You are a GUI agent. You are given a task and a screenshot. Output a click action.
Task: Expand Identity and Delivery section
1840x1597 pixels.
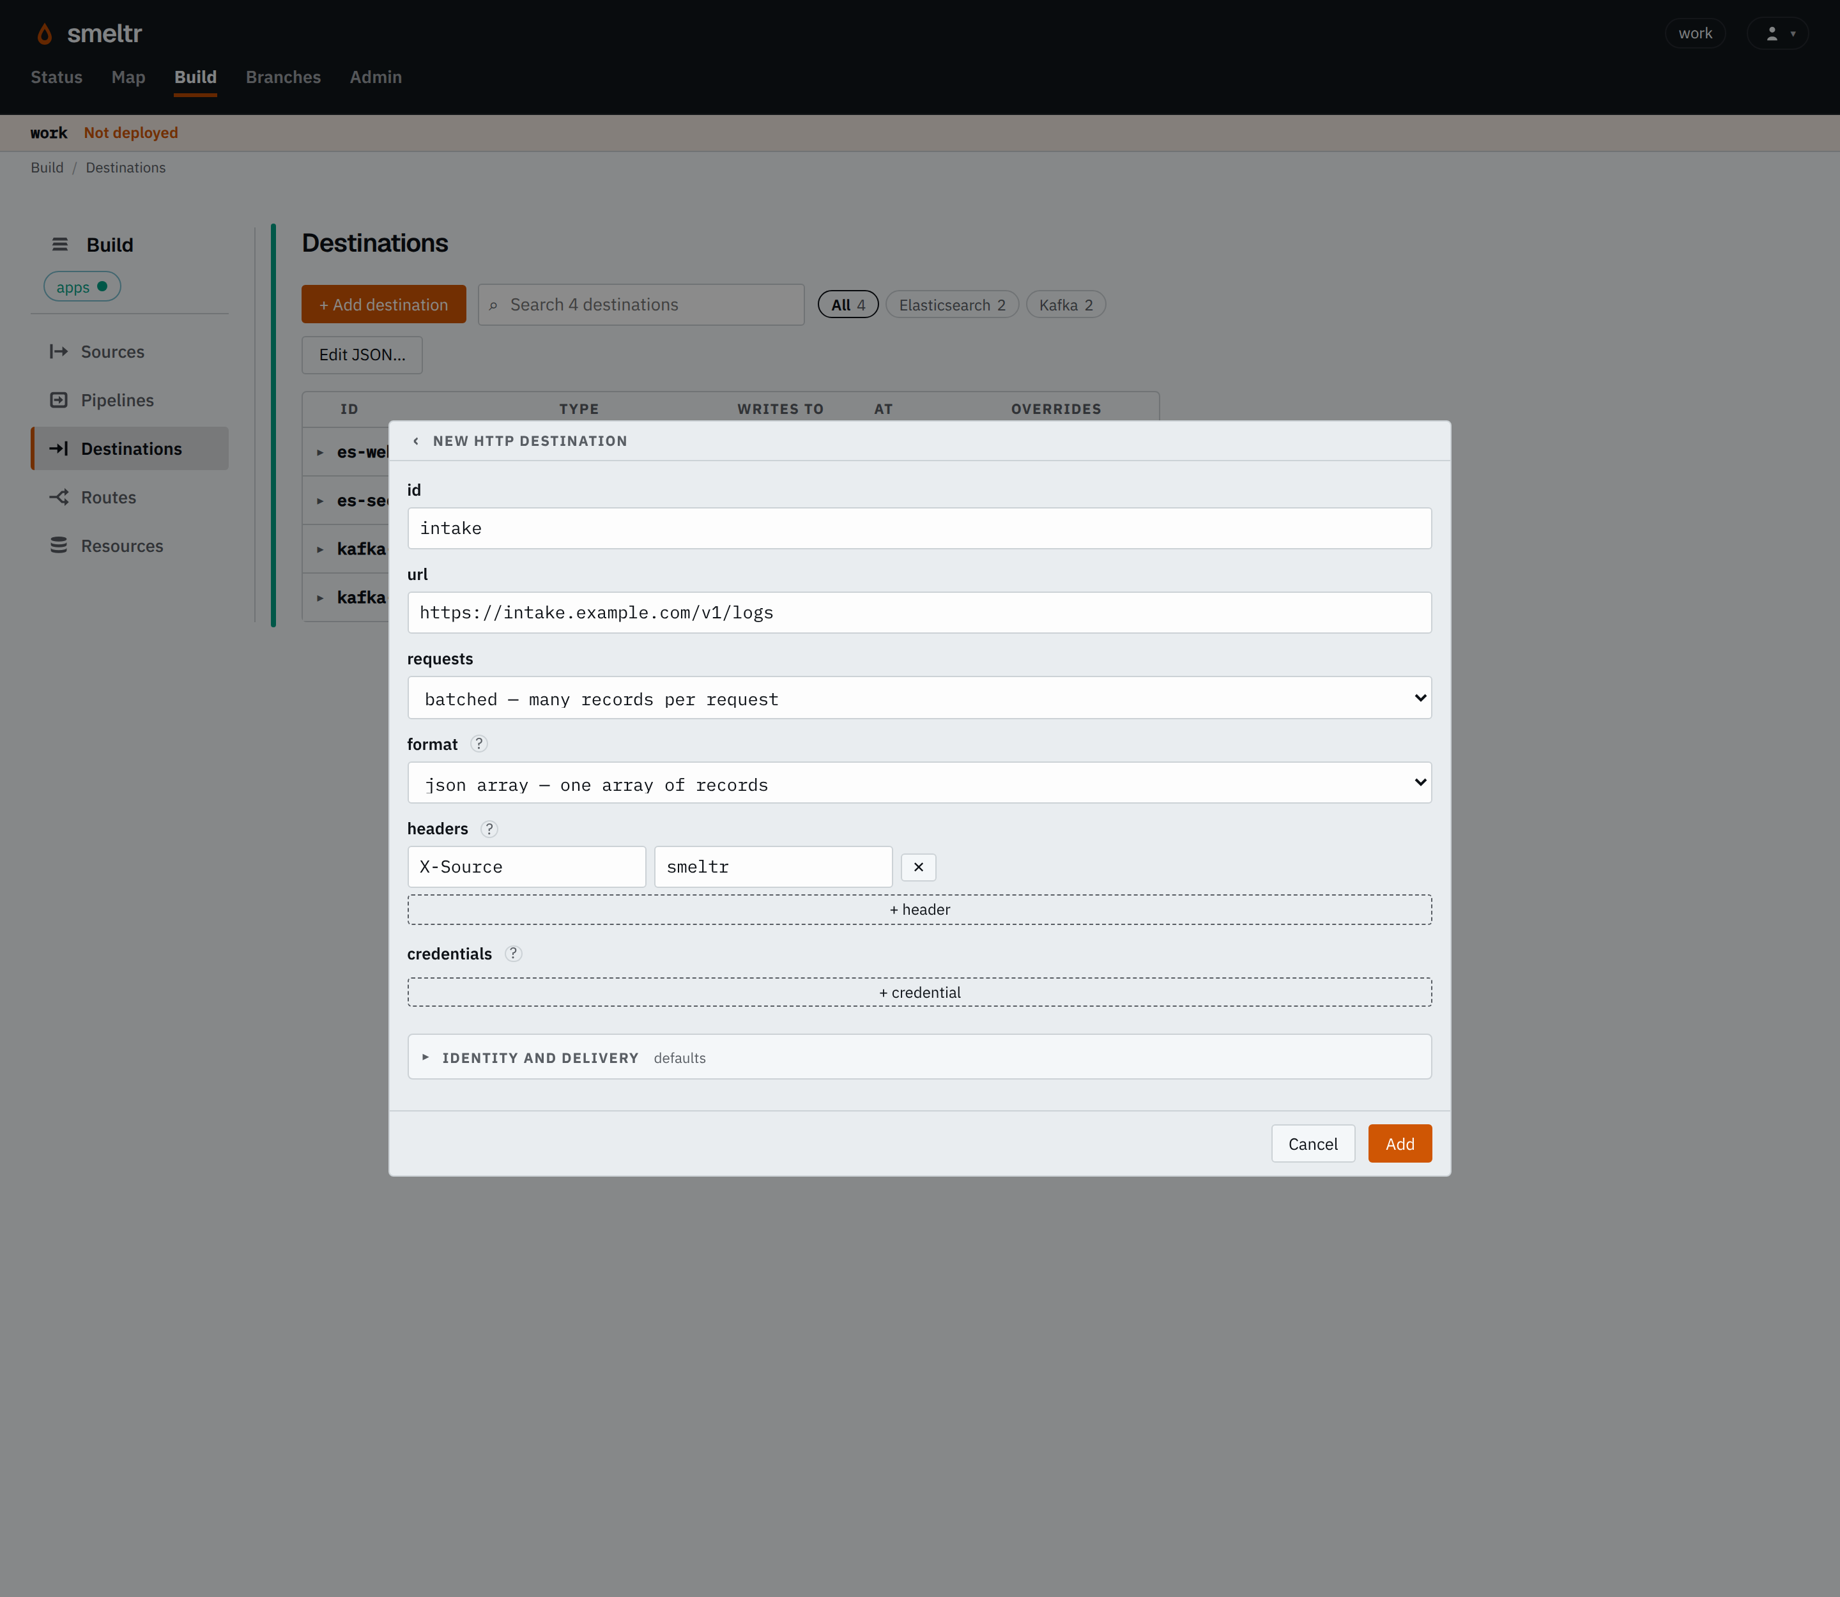click(x=919, y=1058)
